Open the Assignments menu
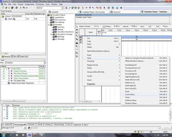The width and height of the screenshot is (172, 137). coord(29,4)
